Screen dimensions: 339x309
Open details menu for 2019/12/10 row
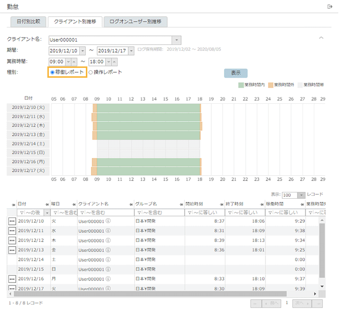pyautogui.click(x=12, y=221)
